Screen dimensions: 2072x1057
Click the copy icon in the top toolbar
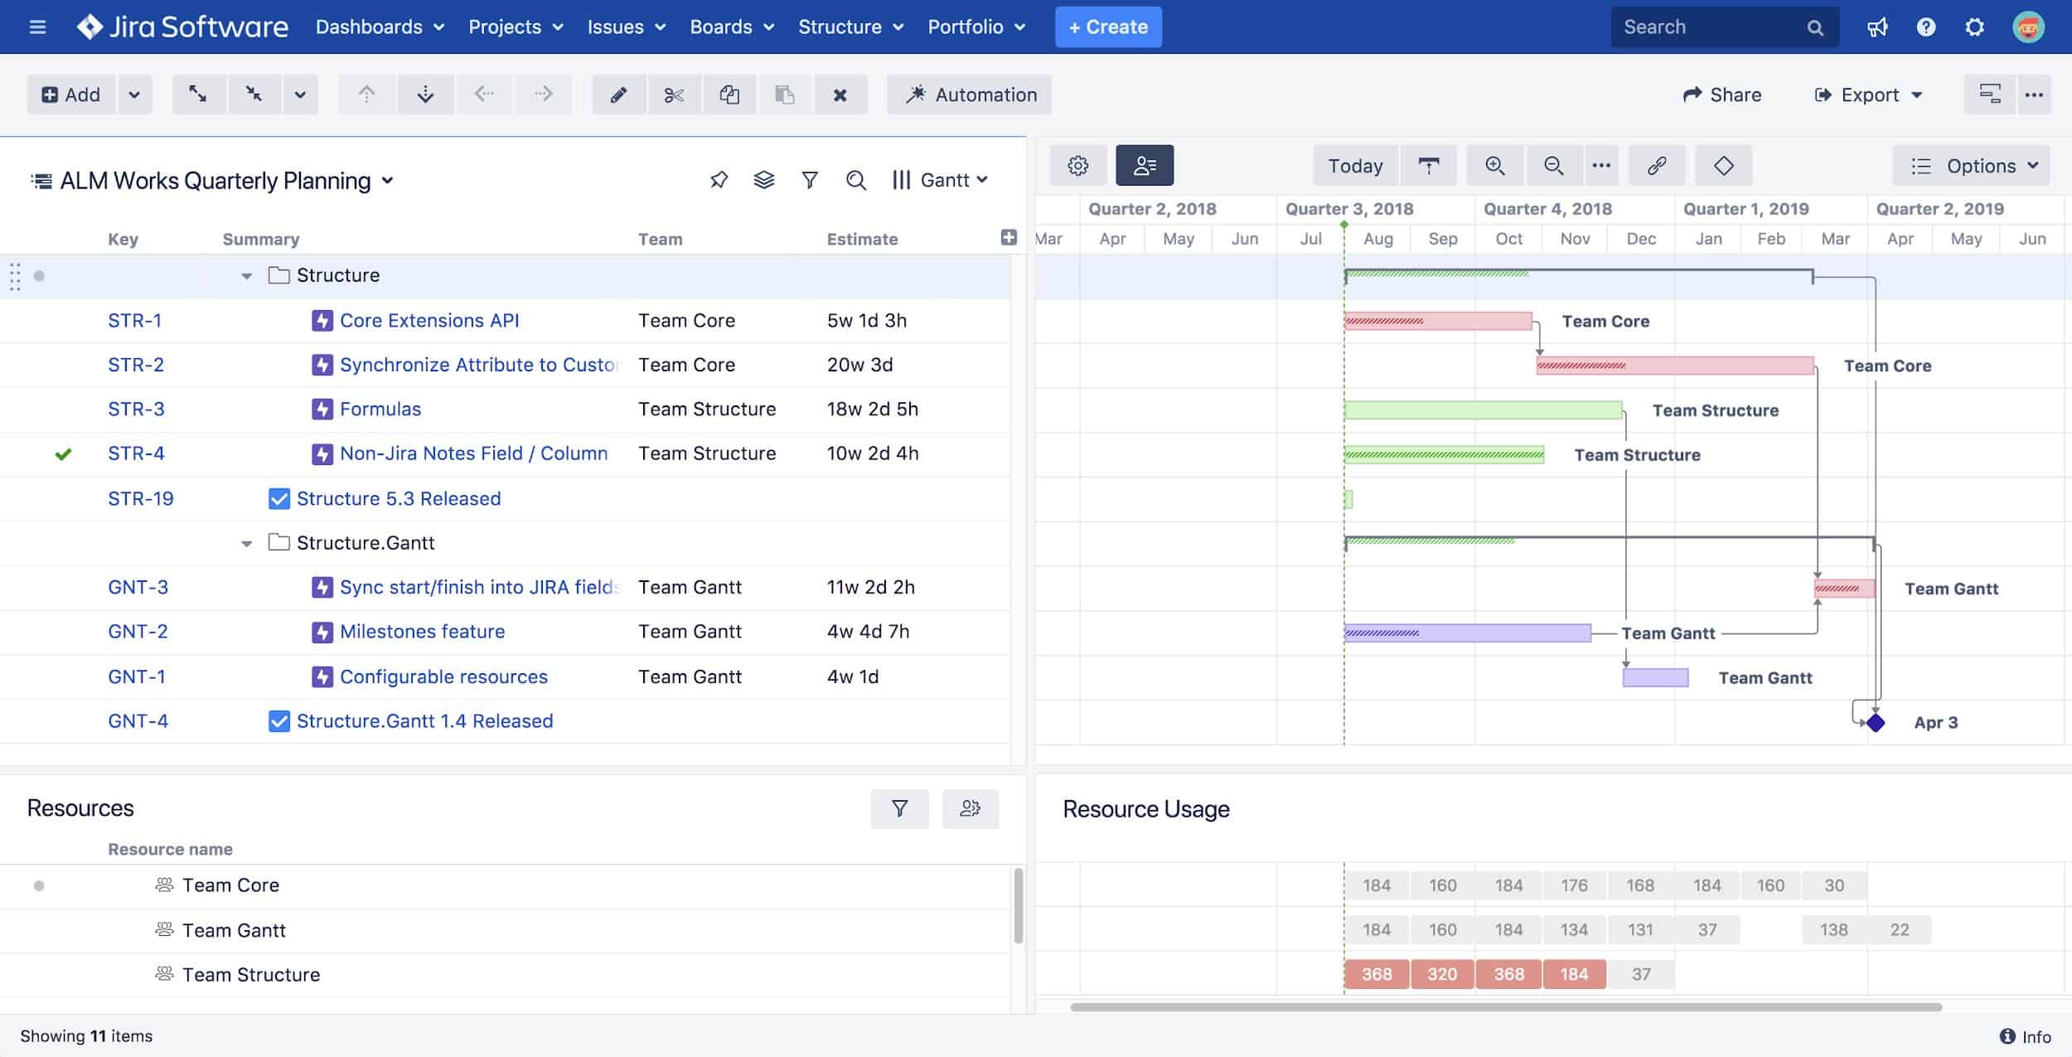(x=731, y=95)
